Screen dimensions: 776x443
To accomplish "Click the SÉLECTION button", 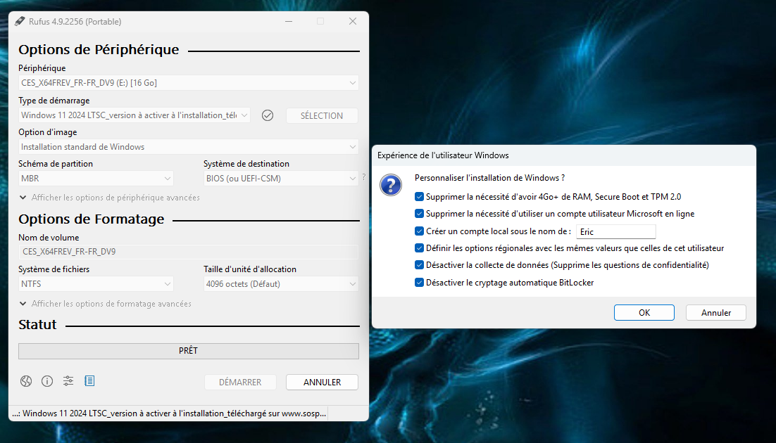I will click(322, 115).
